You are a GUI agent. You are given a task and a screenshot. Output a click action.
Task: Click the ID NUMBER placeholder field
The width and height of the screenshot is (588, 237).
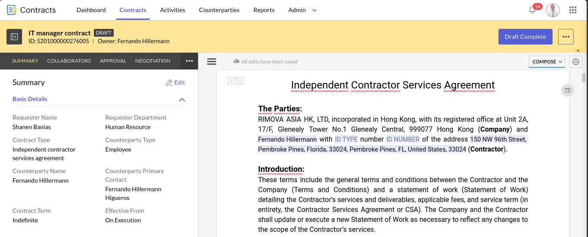[403, 139]
